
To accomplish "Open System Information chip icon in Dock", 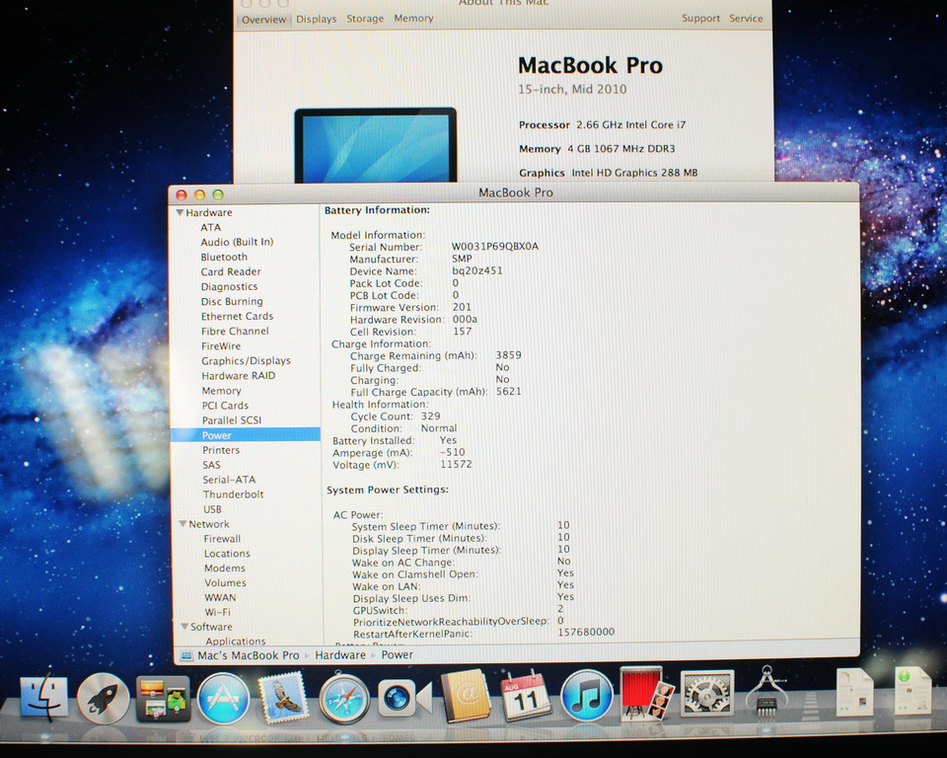I will (x=767, y=693).
